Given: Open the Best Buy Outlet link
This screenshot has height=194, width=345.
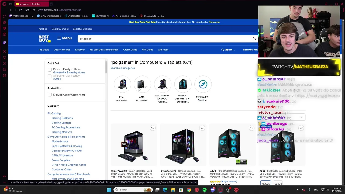Looking at the screenshot, I should [x=60, y=29].
